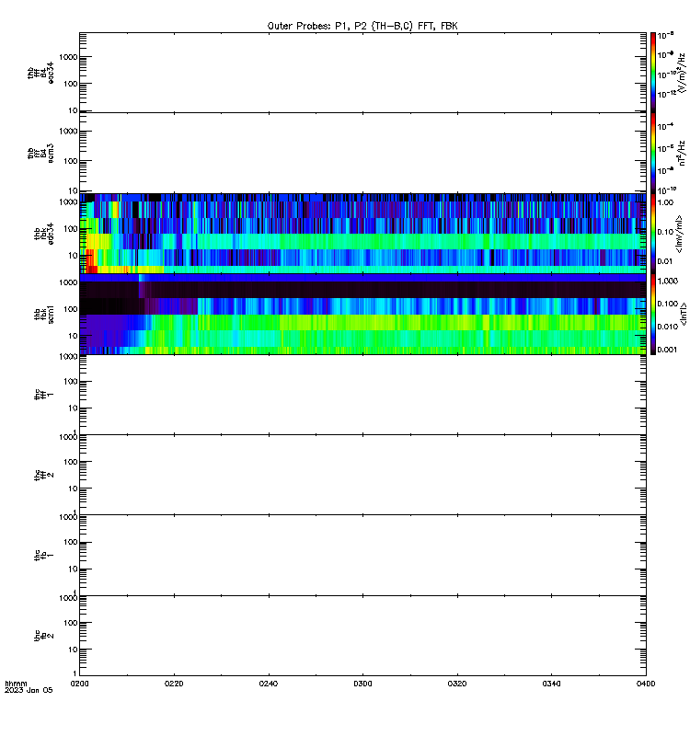Click the (V/m)²/Hz color bar
Viewport: 690px width, 736px height.
pyautogui.click(x=653, y=73)
